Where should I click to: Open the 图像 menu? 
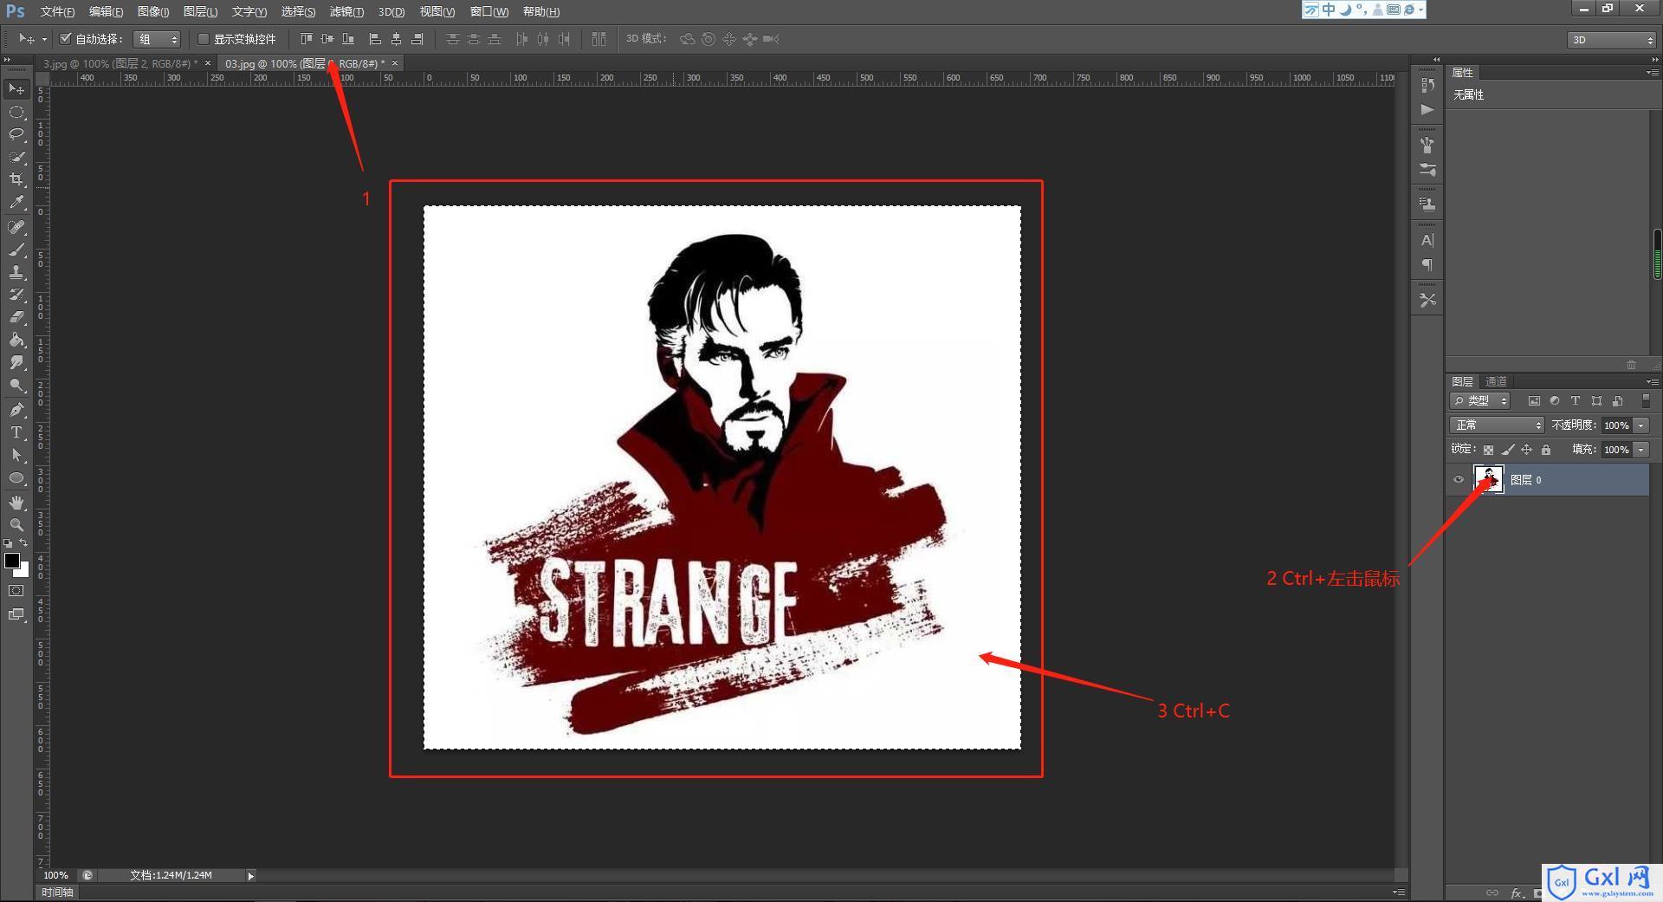tap(153, 11)
